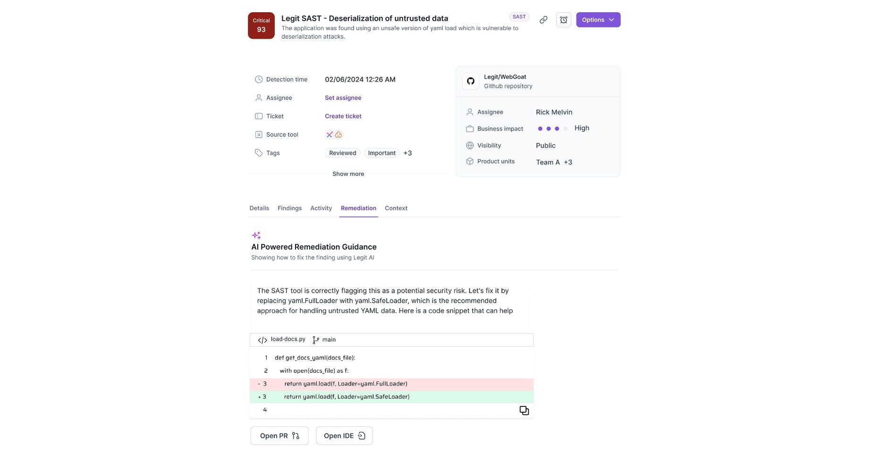
Task: Copy the code snippet
Action: (524, 410)
